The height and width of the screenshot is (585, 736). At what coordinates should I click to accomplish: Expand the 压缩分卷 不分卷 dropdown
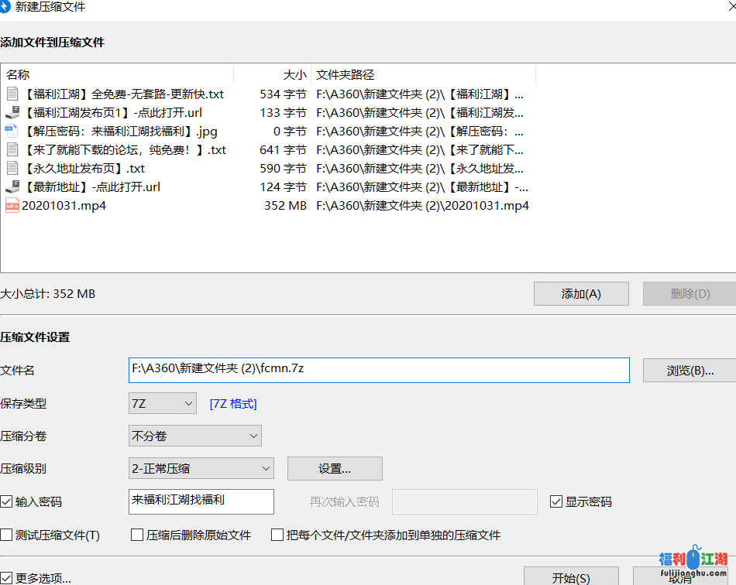(x=195, y=436)
